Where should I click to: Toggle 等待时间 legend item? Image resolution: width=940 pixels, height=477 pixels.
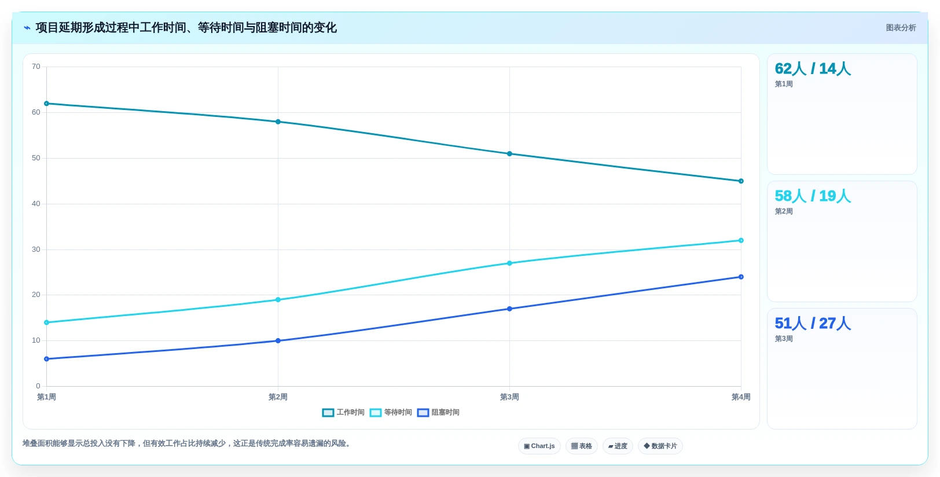click(x=391, y=413)
